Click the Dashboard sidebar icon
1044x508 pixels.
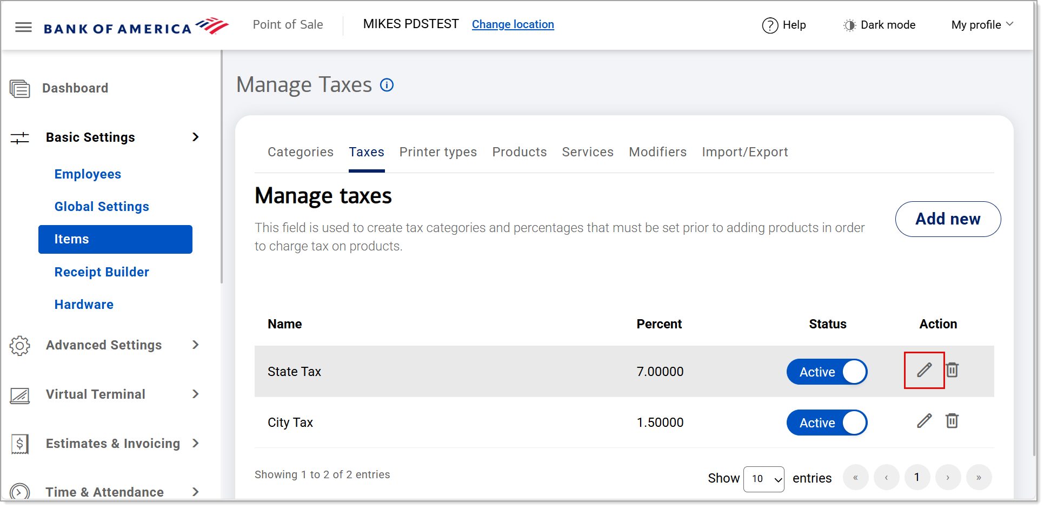click(x=20, y=89)
